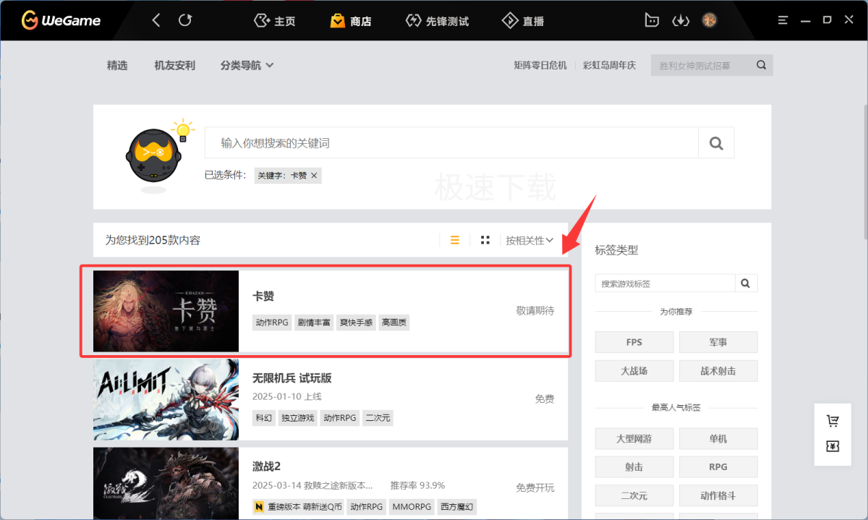Viewport: 868px width, 520px height.
Task: Go to the 直播 tab
Action: click(x=522, y=21)
